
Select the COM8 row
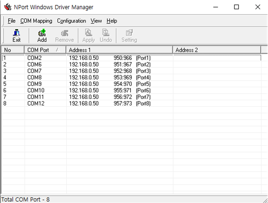pyautogui.click(x=131, y=77)
